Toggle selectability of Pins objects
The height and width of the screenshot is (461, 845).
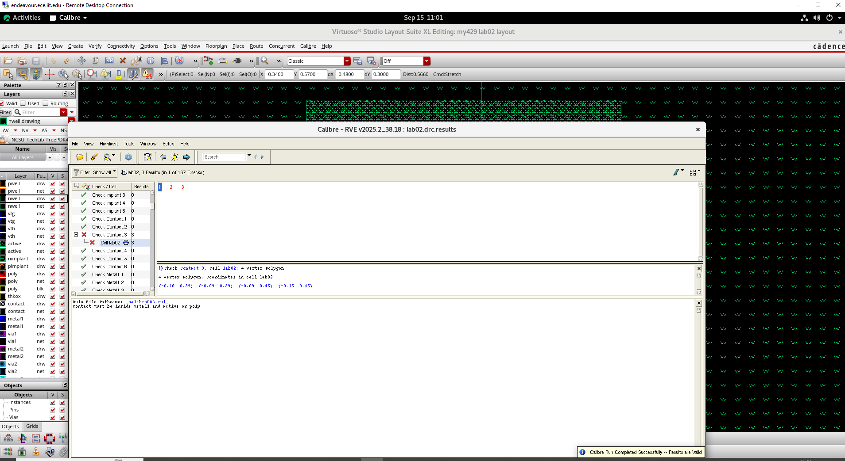[x=62, y=410]
